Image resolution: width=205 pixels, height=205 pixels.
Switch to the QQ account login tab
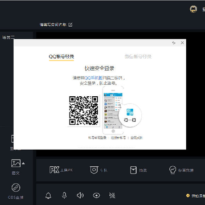(x=61, y=56)
